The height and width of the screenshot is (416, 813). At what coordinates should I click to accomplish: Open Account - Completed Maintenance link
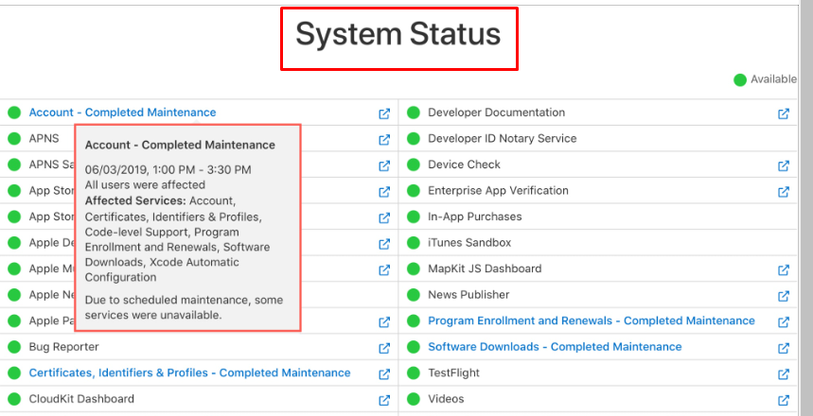(x=122, y=113)
